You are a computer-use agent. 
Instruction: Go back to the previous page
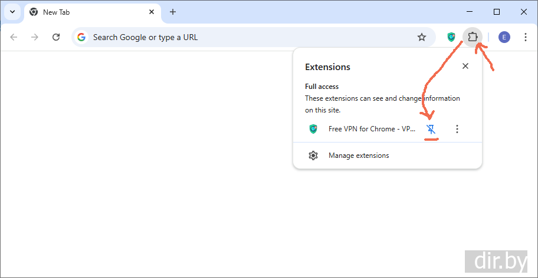14,37
